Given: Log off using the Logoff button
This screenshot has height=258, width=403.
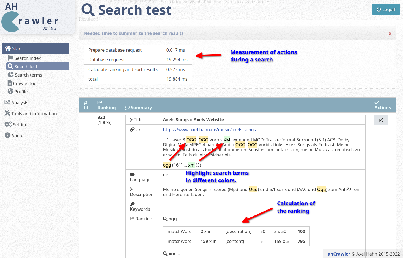Looking at the screenshot, I should pos(386,9).
